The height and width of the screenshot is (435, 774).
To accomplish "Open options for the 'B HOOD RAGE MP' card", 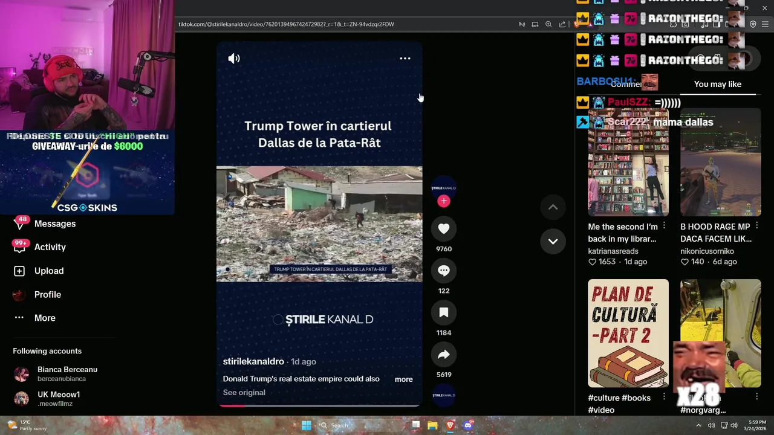I will pyautogui.click(x=756, y=225).
